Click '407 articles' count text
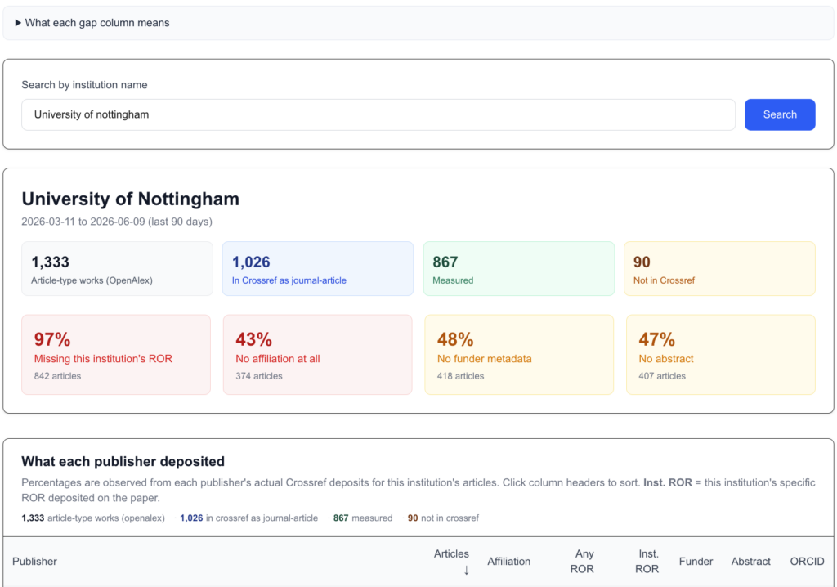Viewport: 837px width, 587px height. (662, 376)
